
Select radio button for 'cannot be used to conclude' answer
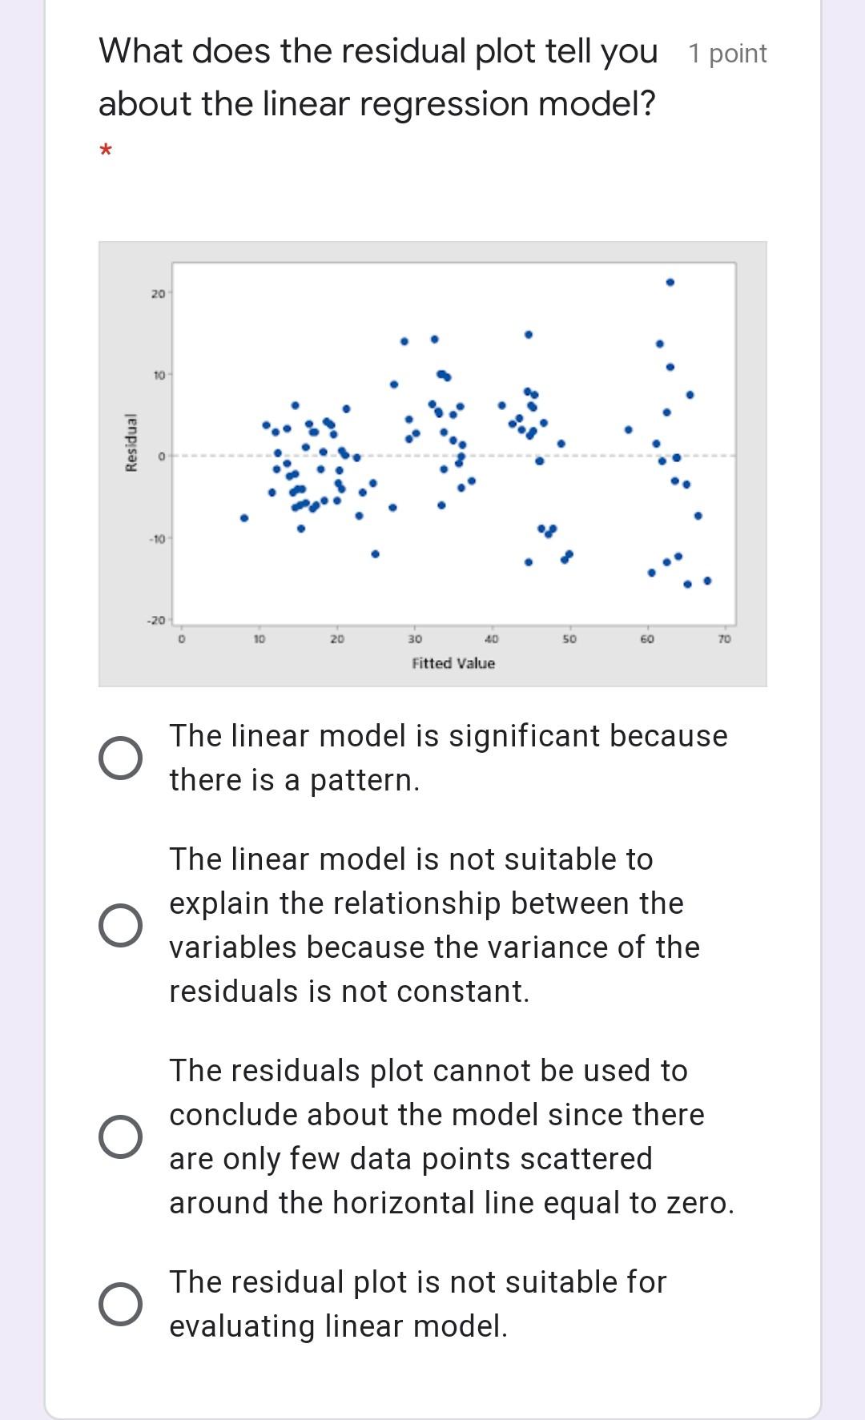coord(120,1136)
